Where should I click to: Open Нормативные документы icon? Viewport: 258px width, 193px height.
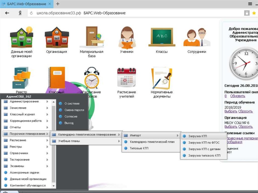pyautogui.click(x=162, y=78)
